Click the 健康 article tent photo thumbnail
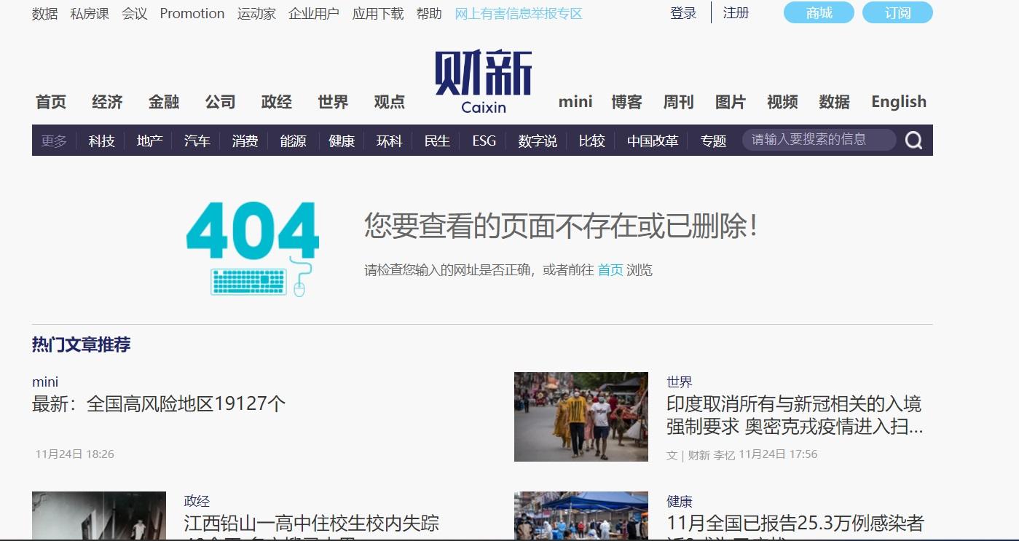The width and height of the screenshot is (1019, 541). [581, 516]
